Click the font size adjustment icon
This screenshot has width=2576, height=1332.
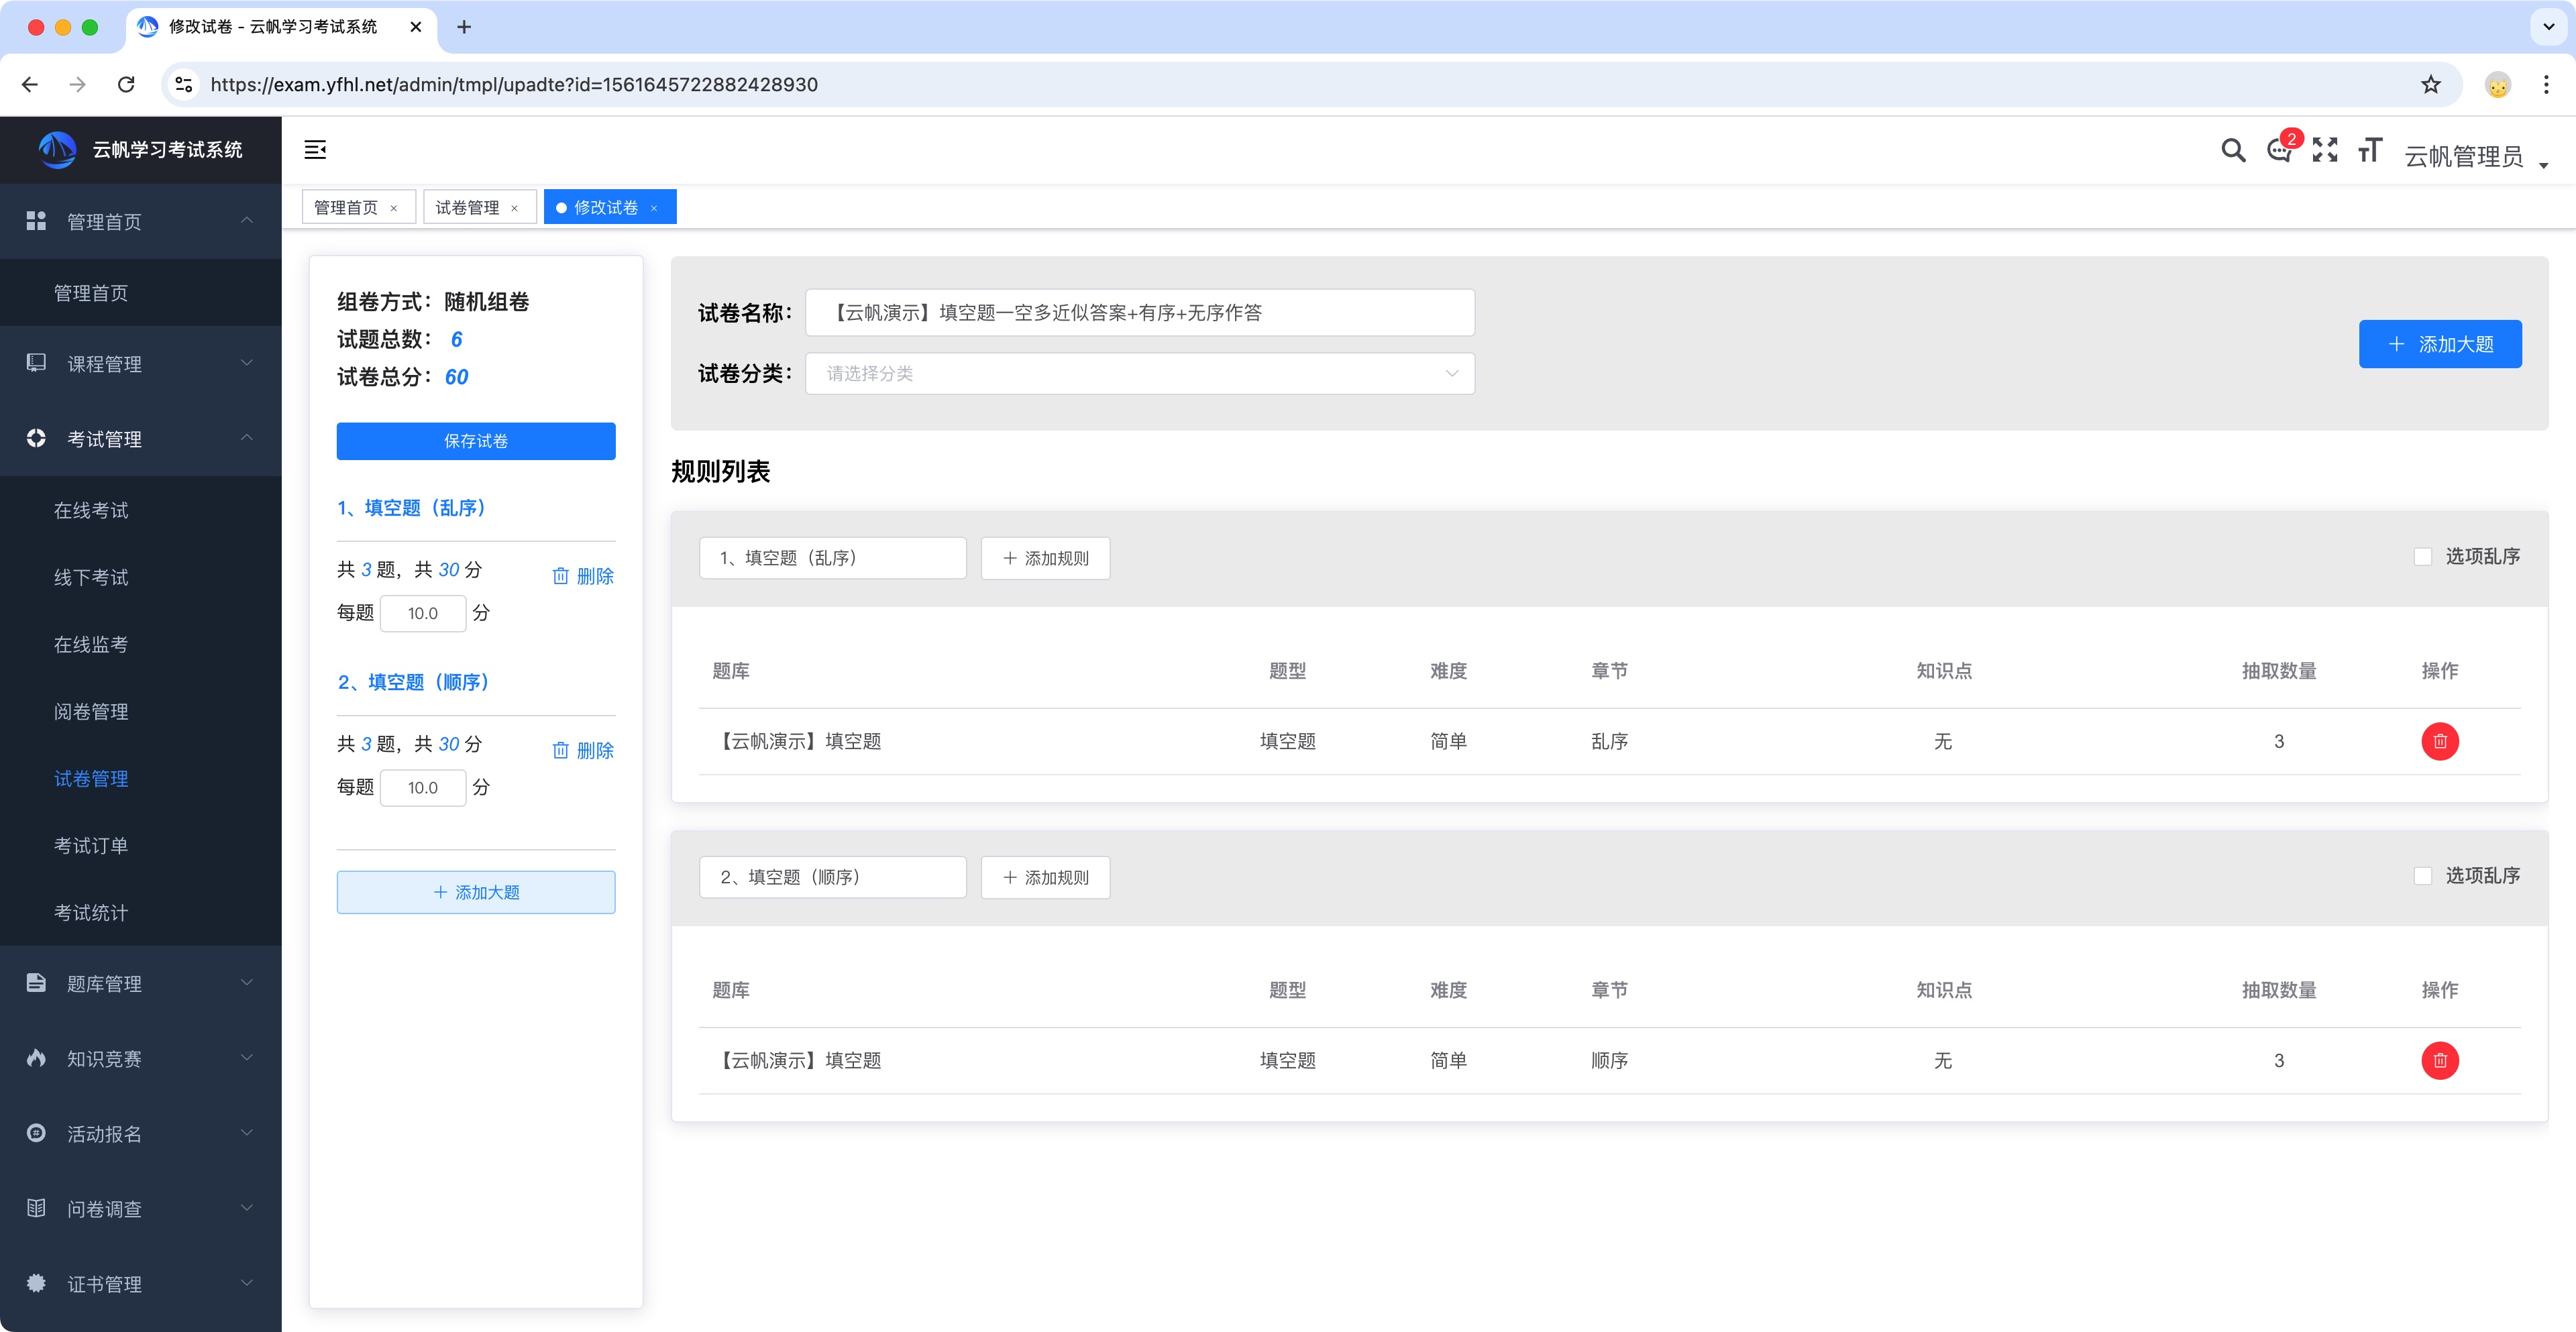tap(2369, 150)
